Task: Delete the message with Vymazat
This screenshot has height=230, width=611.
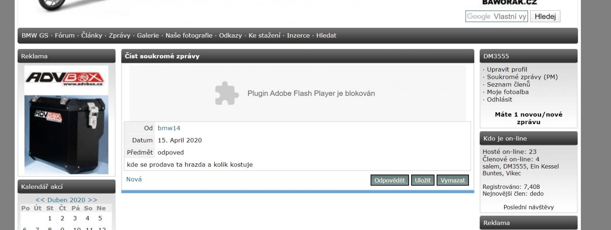Action: point(453,180)
